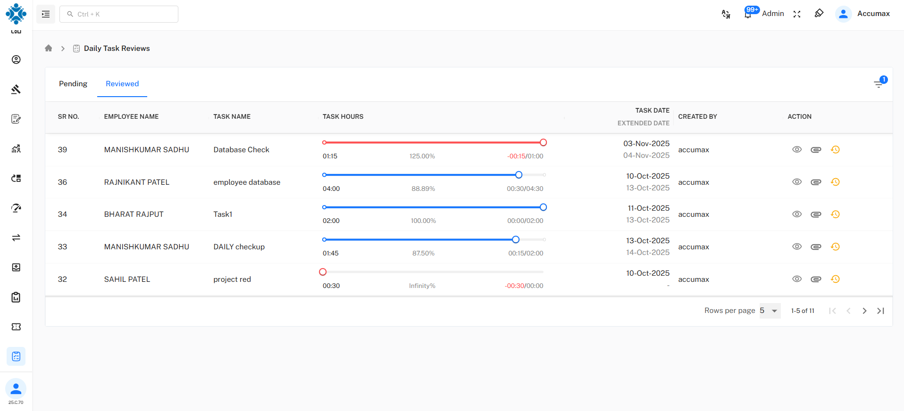
Task: Click the gavel icon in sidebar
Action: click(x=16, y=89)
